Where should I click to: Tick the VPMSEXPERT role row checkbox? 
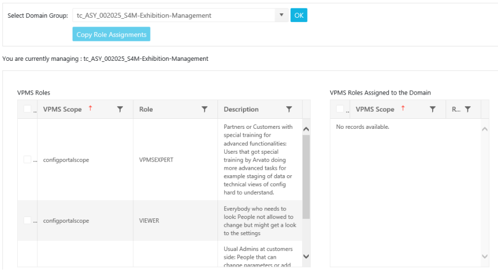(28, 160)
